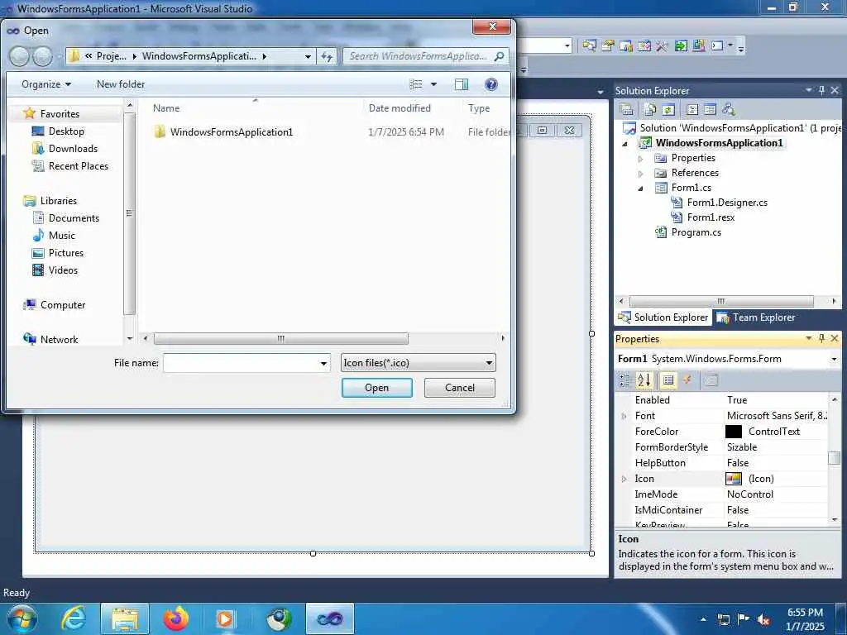
Task: Open Internet Explorer from the taskbar
Action: pos(73,618)
